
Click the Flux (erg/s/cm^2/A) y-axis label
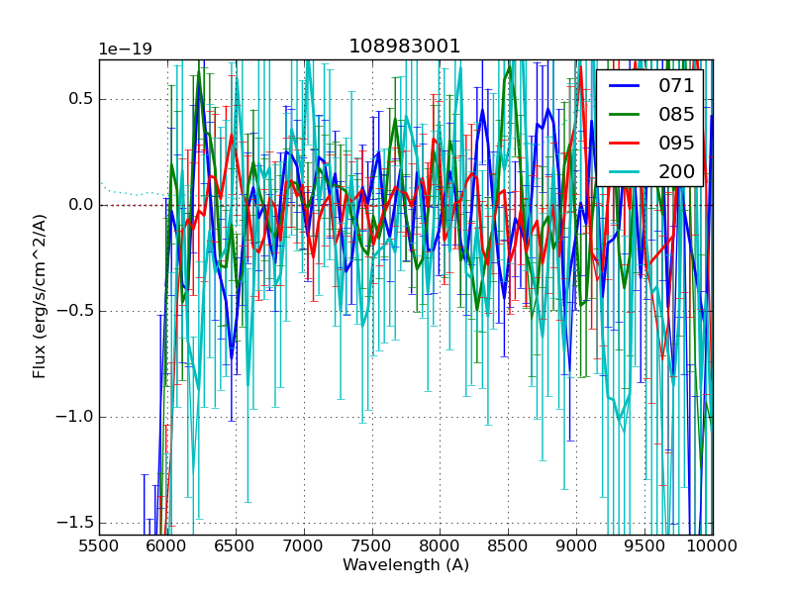(x=40, y=295)
